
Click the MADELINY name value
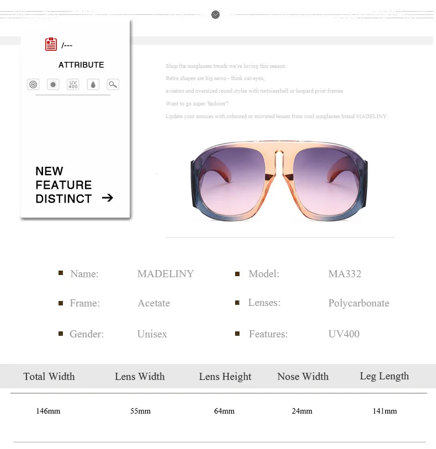(166, 274)
